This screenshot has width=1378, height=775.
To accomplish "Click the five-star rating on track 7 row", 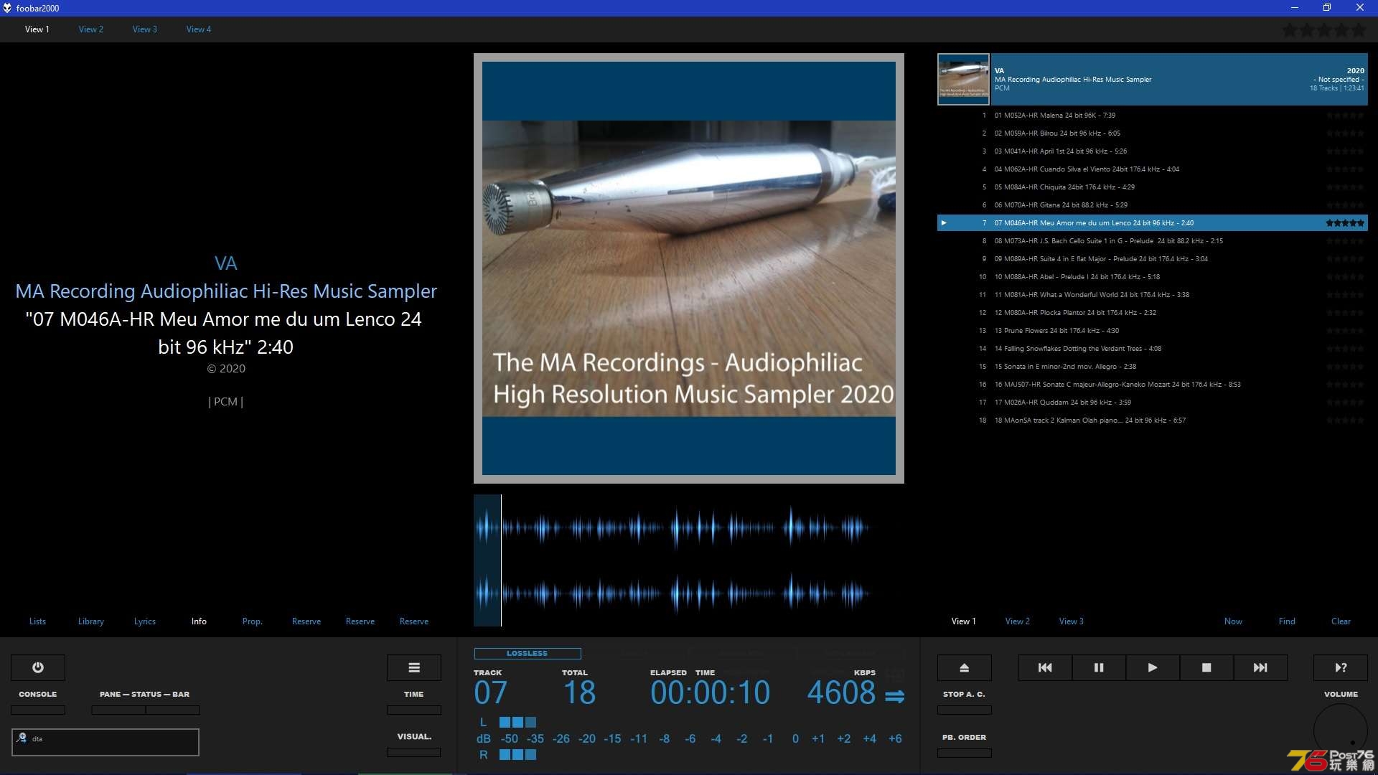I will (x=1345, y=223).
